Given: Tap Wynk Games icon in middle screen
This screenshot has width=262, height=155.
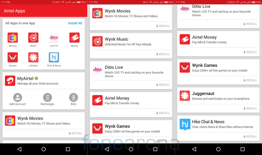Looking at the screenshot, I should pos(97,128).
